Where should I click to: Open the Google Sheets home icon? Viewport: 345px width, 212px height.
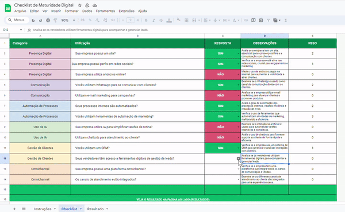[8, 8]
